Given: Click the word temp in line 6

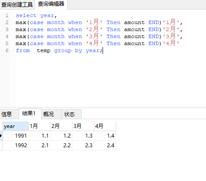Looking at the screenshot, I should 44,51.
